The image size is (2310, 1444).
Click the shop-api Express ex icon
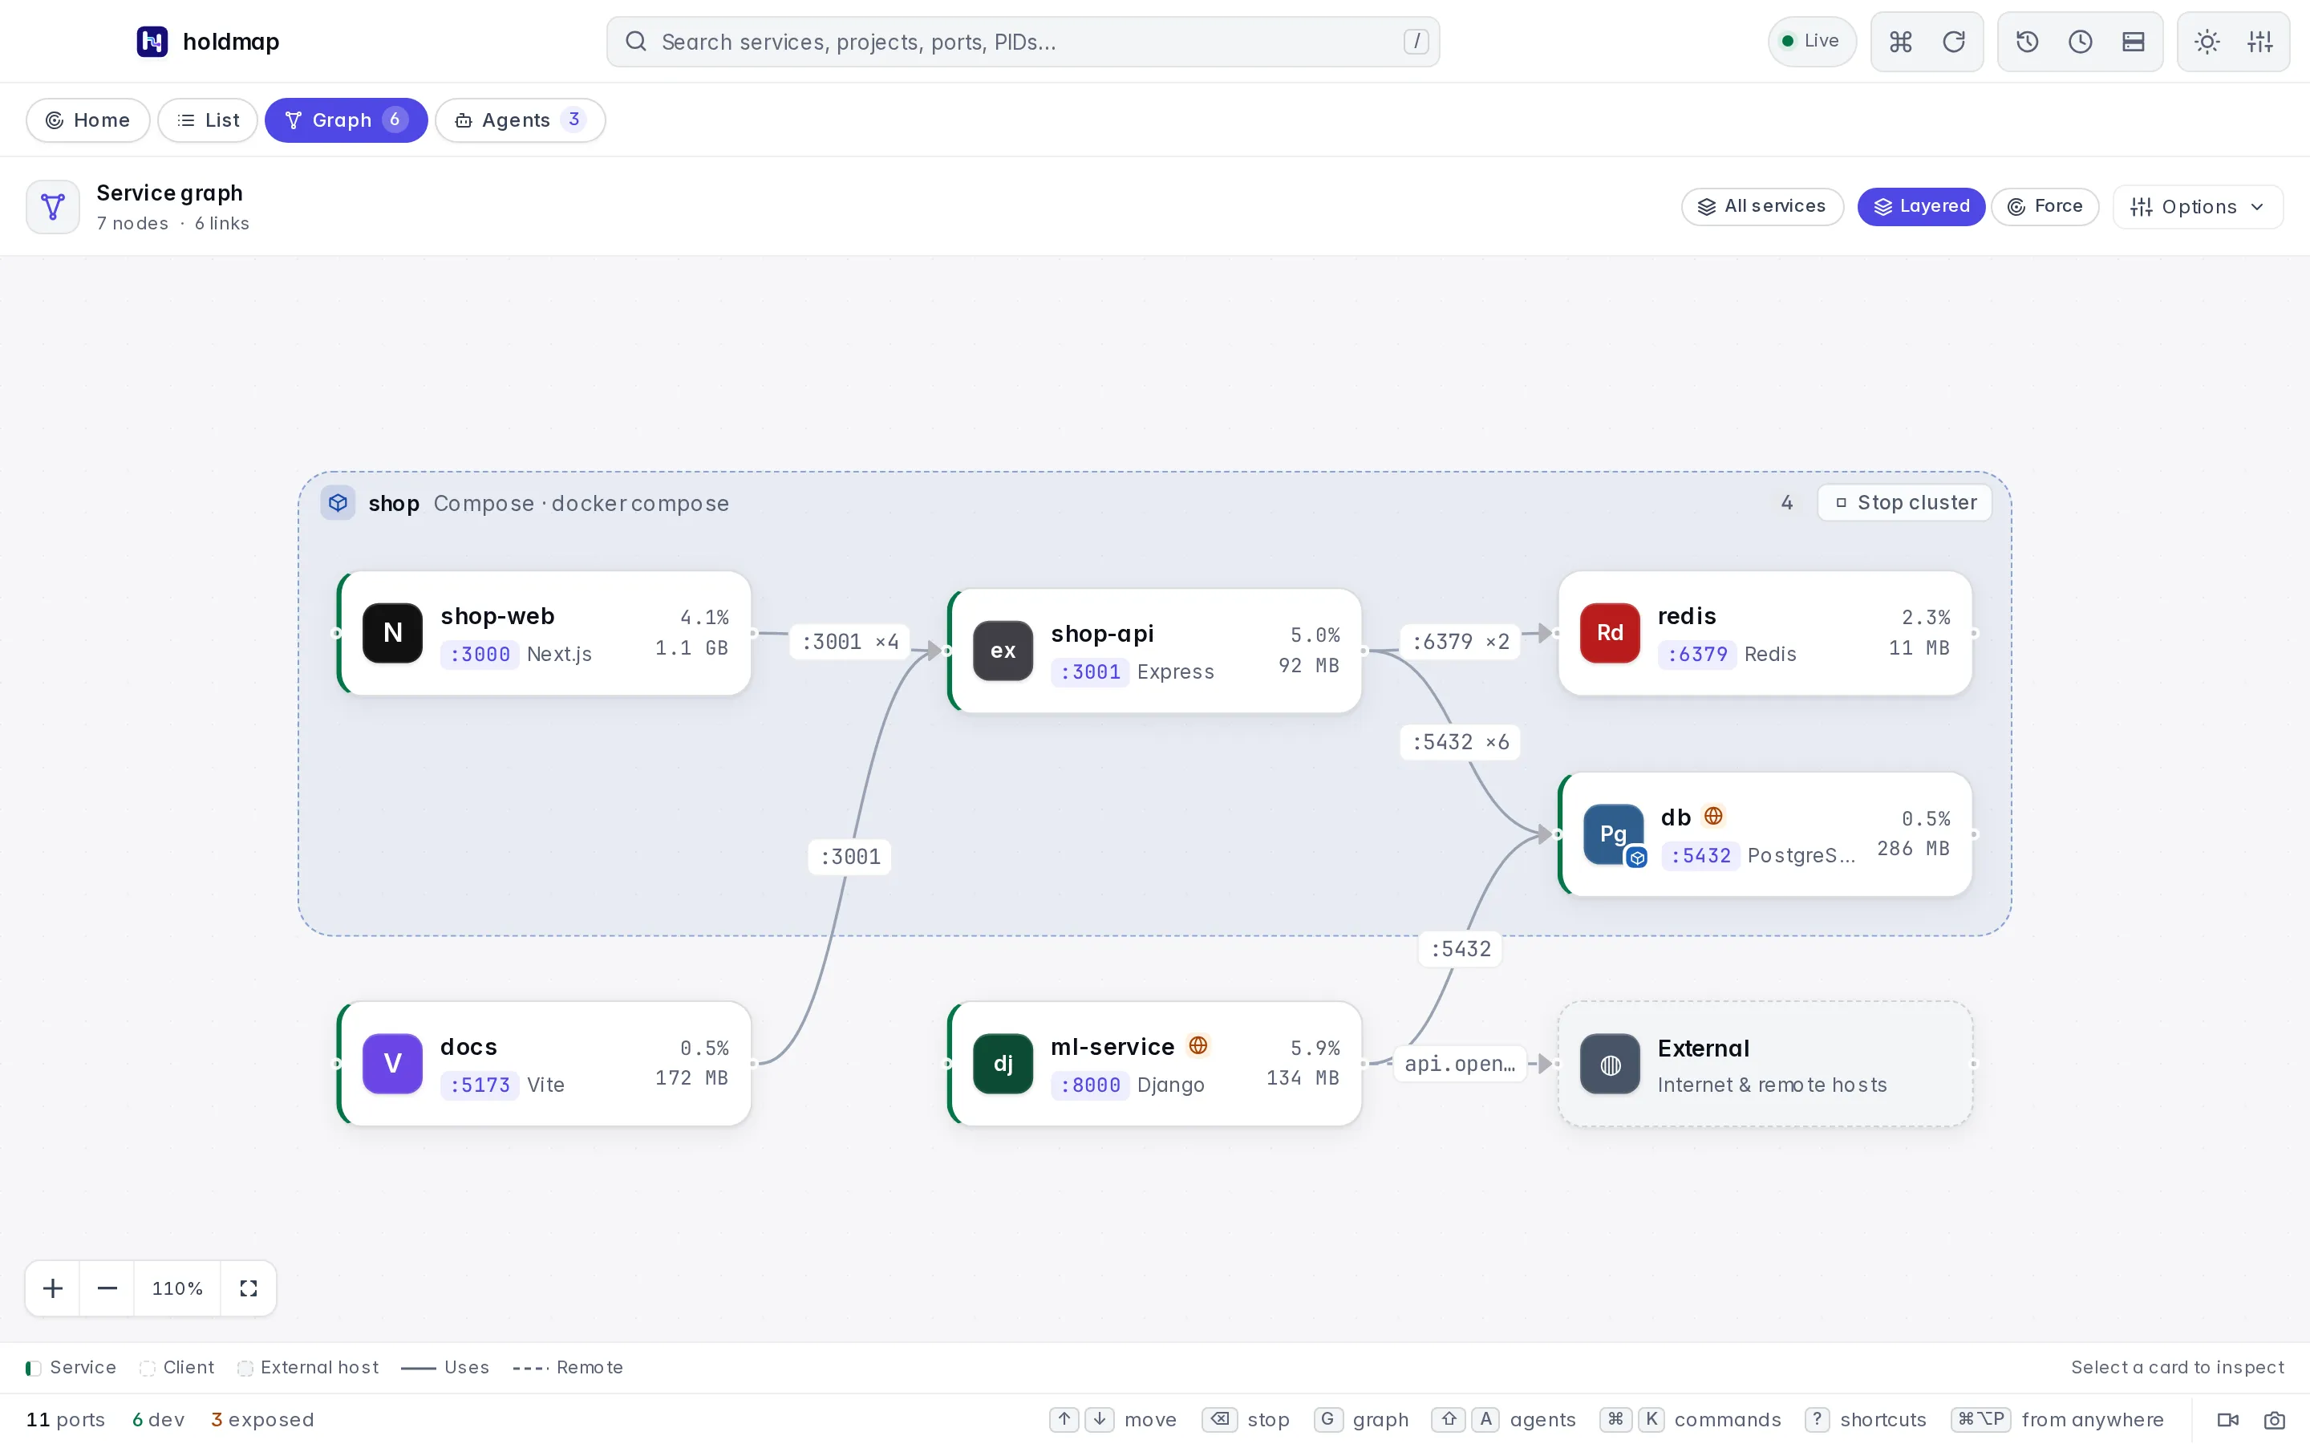[x=1003, y=651]
